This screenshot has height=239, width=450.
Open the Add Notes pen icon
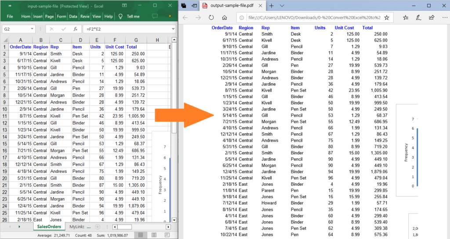(419, 18)
